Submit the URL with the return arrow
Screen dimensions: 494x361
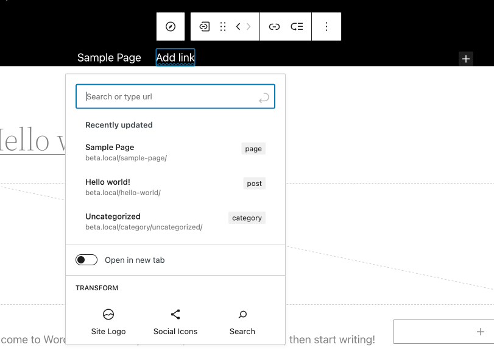(264, 98)
